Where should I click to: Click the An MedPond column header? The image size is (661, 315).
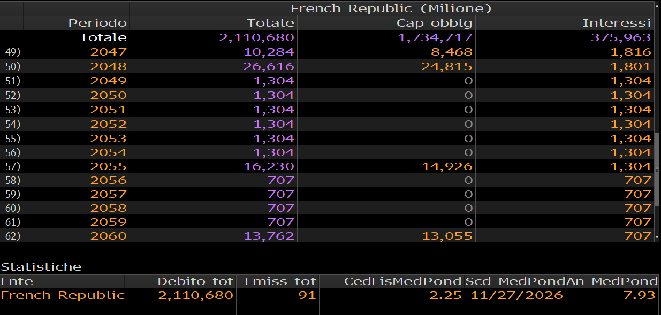pyautogui.click(x=612, y=281)
